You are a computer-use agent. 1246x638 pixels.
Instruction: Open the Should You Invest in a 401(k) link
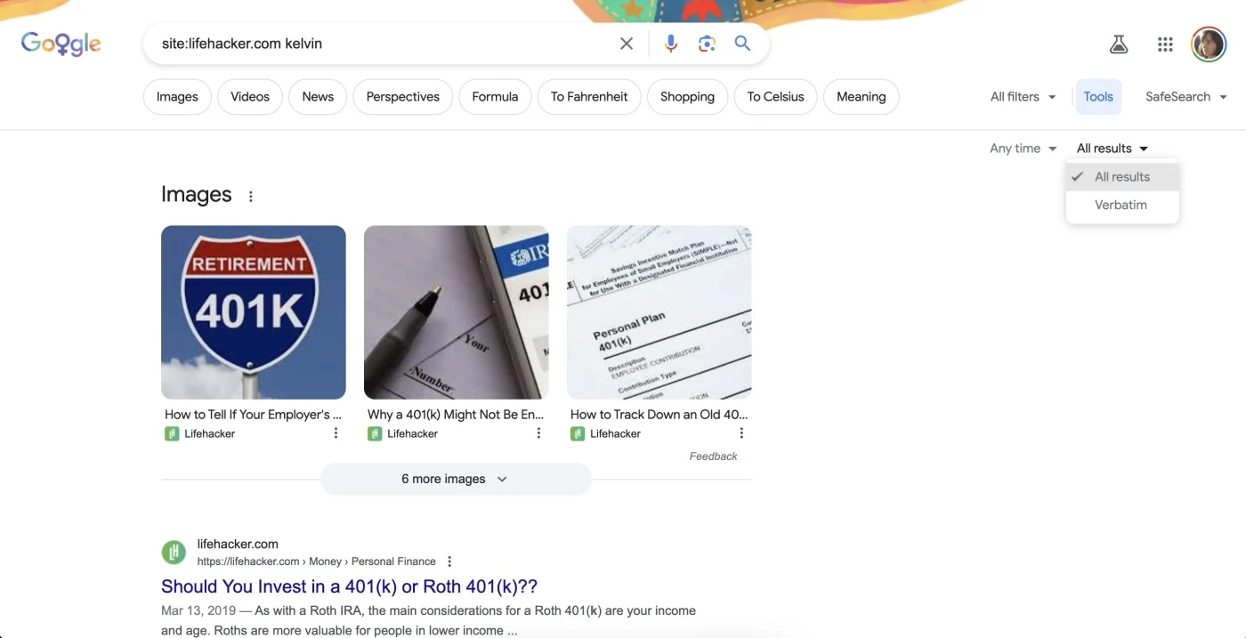point(349,586)
